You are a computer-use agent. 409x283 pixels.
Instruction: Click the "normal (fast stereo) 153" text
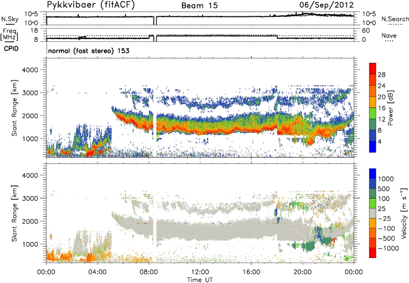point(88,51)
